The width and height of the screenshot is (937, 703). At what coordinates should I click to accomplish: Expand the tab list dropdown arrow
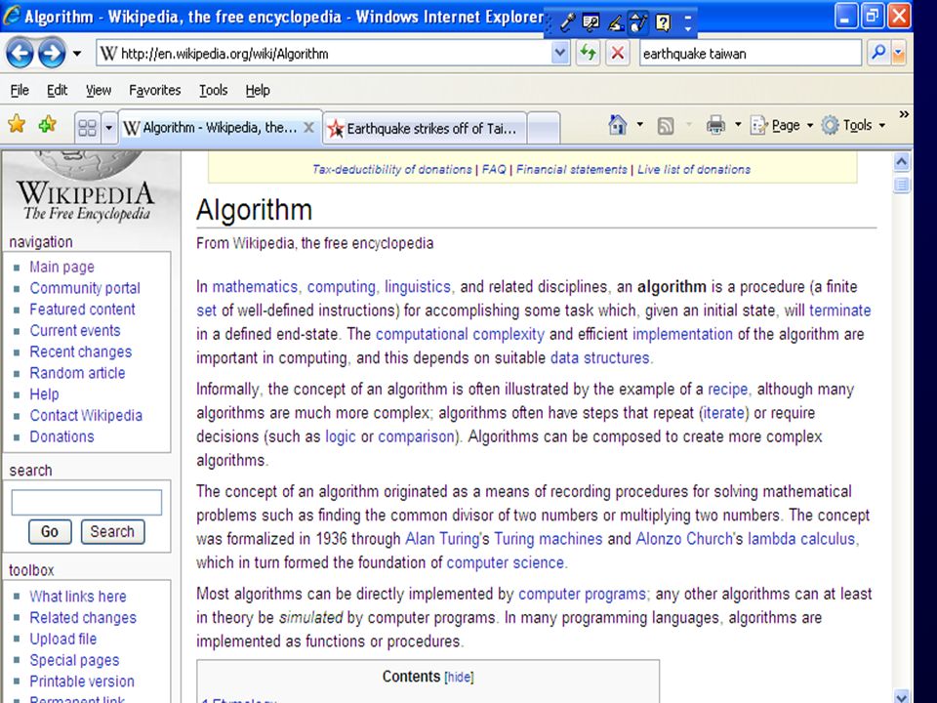point(108,127)
